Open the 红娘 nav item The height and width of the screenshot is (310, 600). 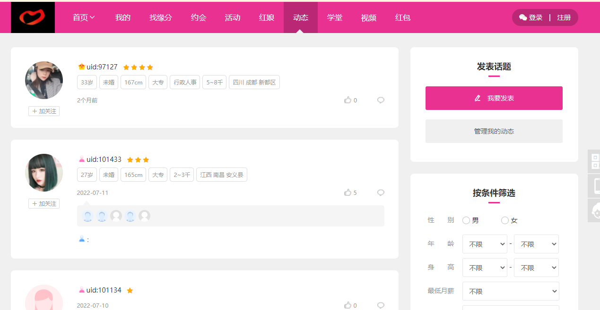click(x=267, y=17)
